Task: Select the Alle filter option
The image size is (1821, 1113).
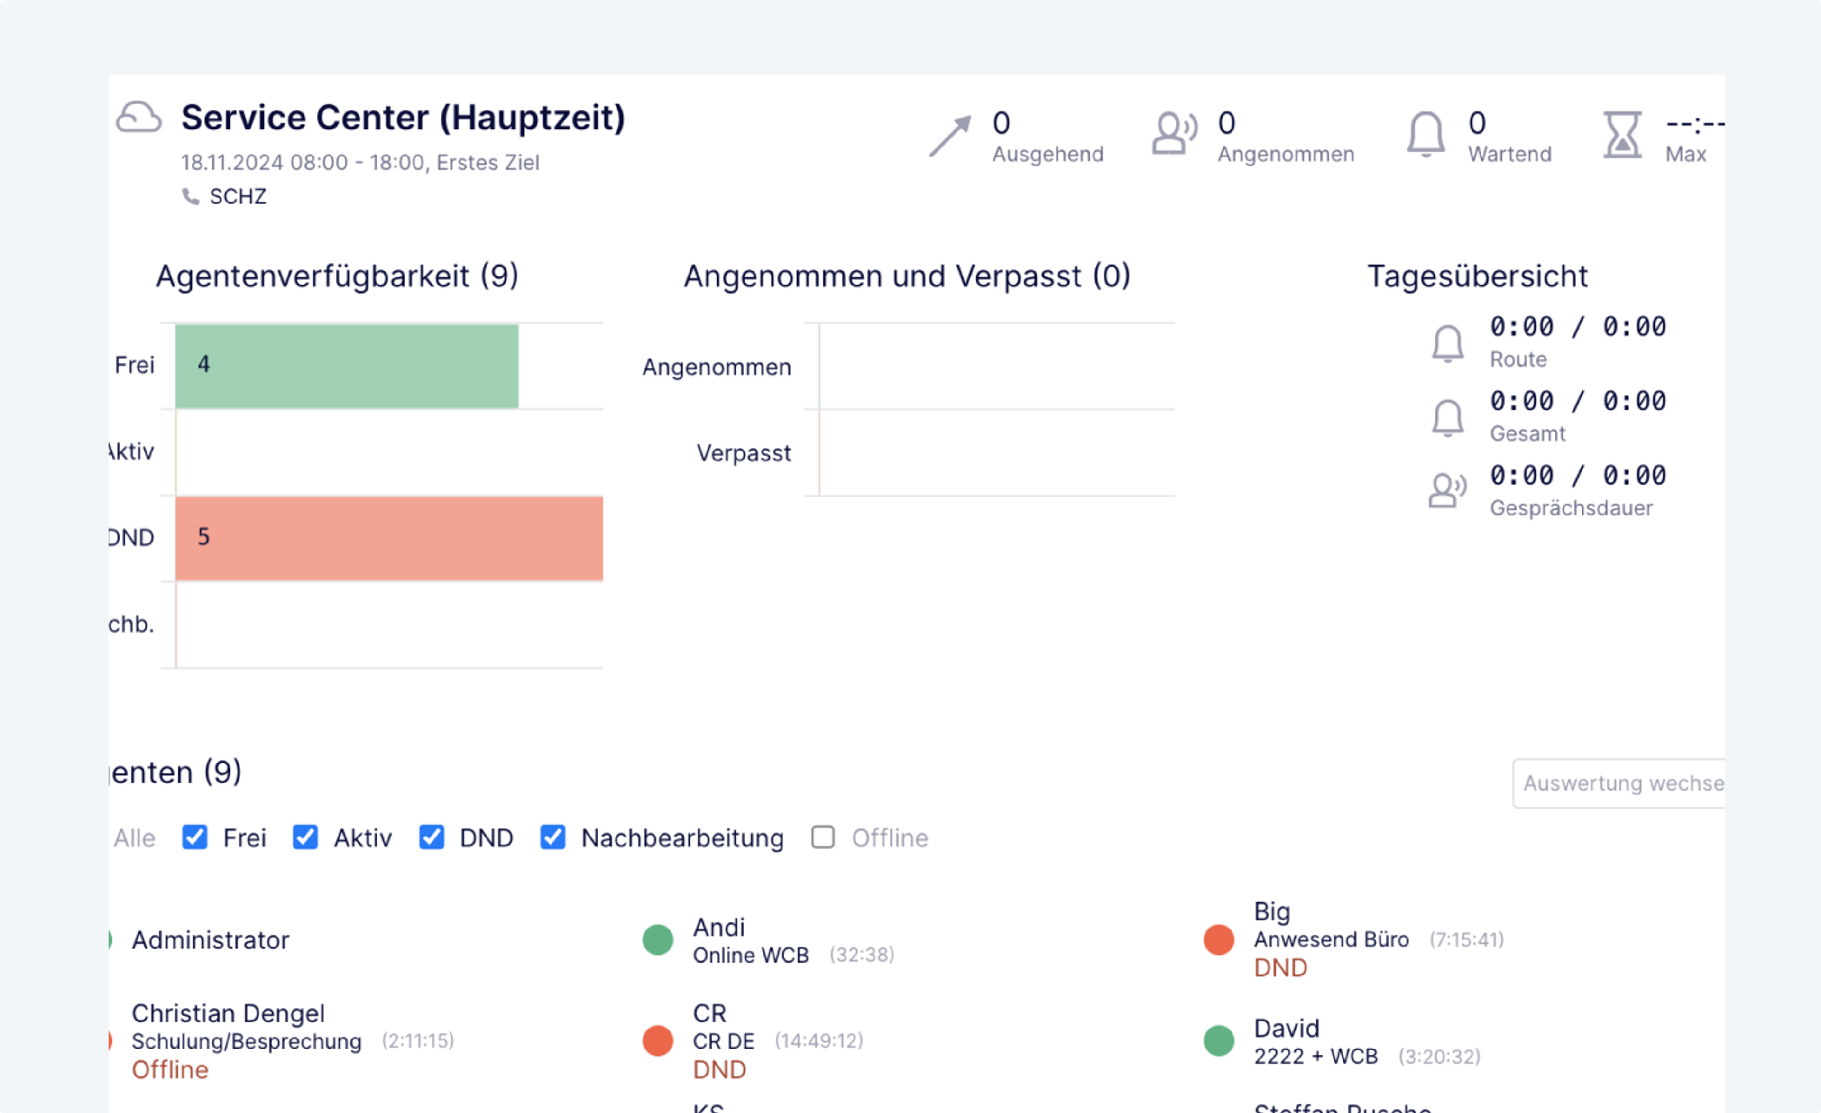Action: point(135,838)
